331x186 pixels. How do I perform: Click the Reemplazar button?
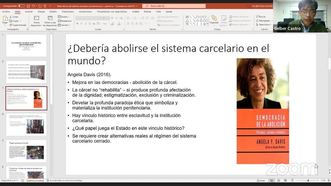pos(263,21)
